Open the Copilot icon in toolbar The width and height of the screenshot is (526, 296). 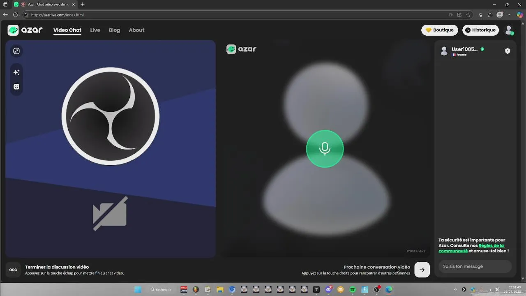coord(520,15)
